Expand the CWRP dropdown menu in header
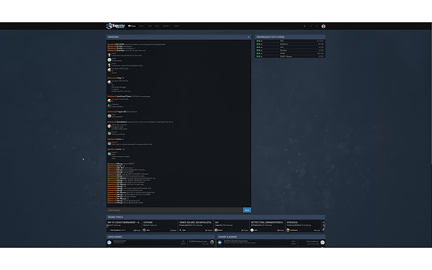 pos(177,26)
